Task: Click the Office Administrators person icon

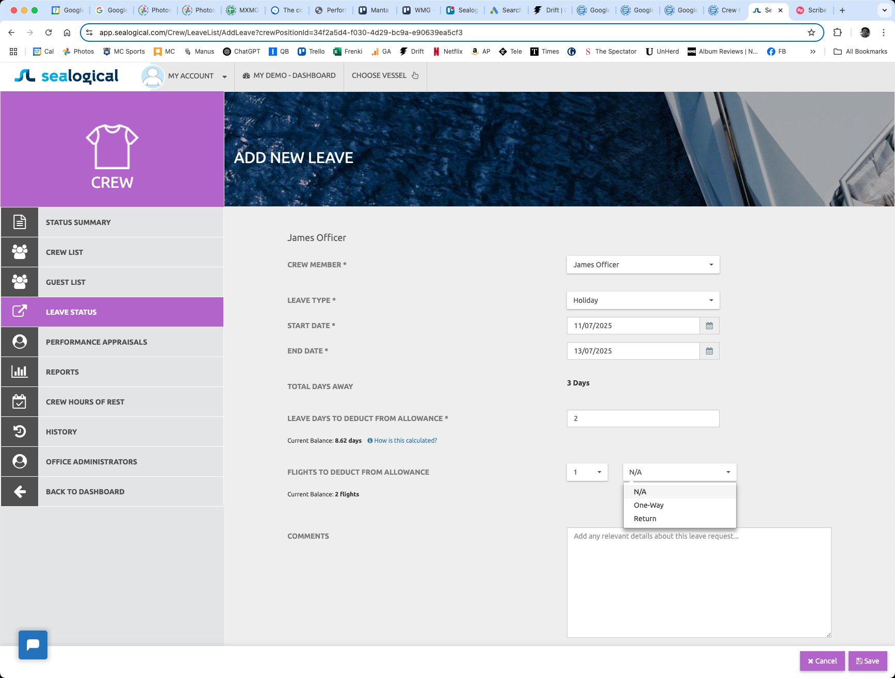Action: point(20,462)
